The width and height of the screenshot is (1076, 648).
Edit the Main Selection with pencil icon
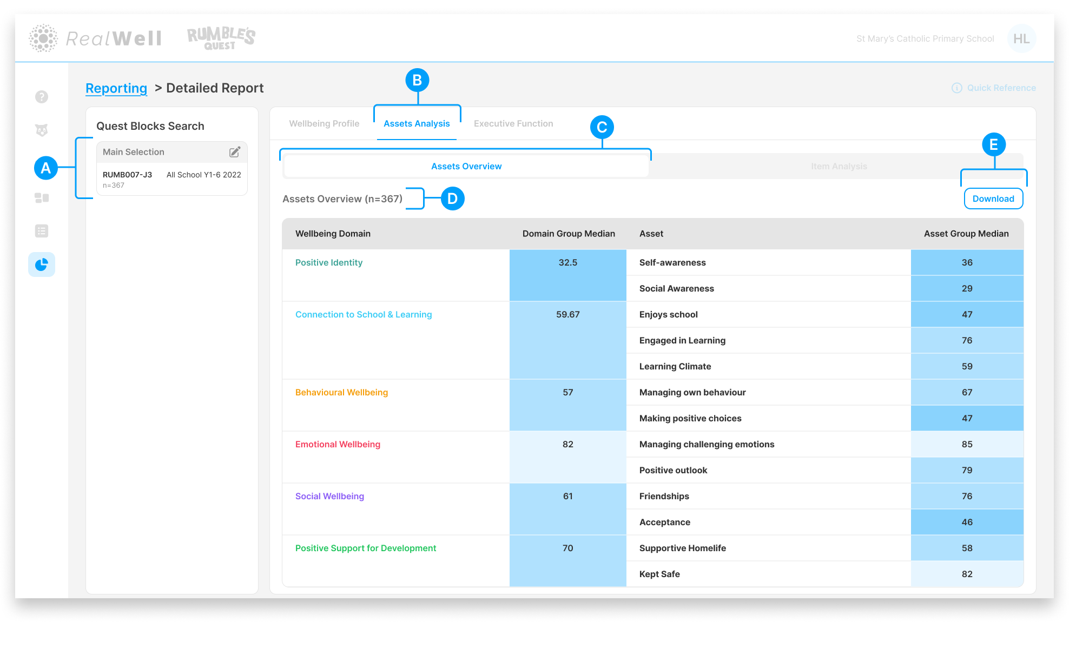235,152
